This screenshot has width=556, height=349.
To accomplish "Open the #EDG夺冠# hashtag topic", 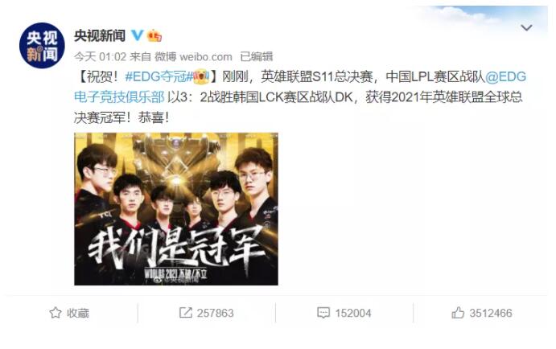I will pos(159,76).
